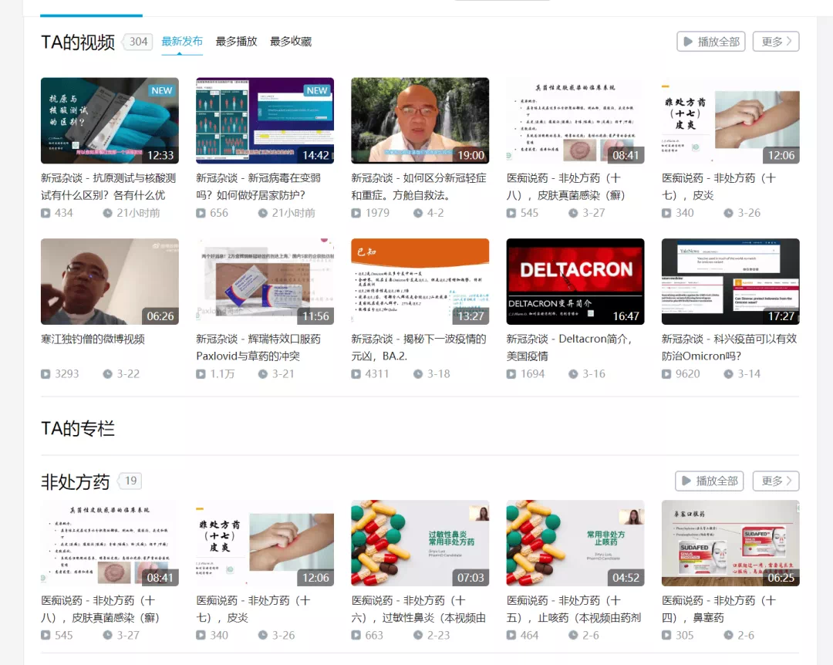
Task: Open the SUDAFED 06:25 video thumbnail
Action: tap(730, 543)
